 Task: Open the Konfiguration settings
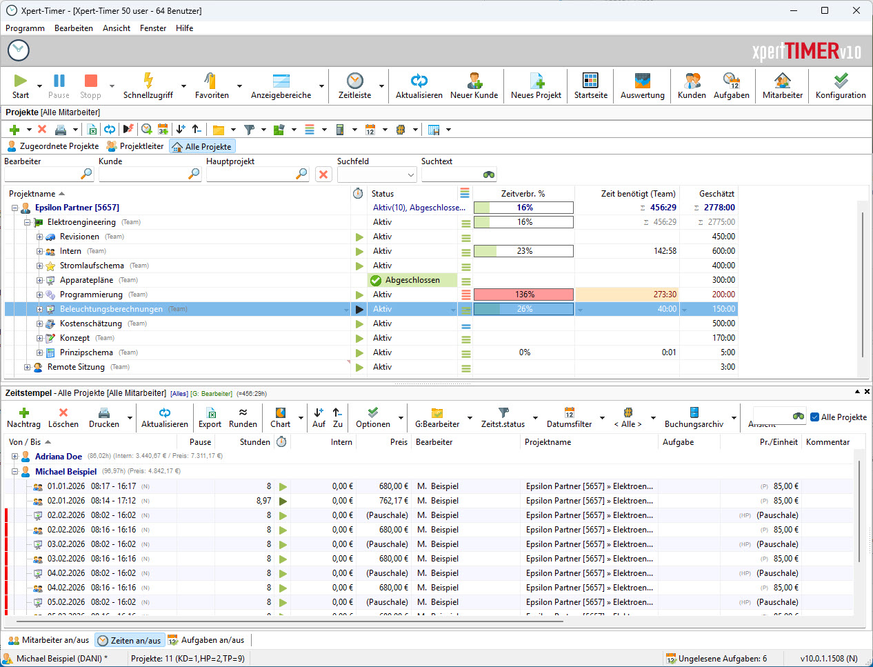coord(841,86)
